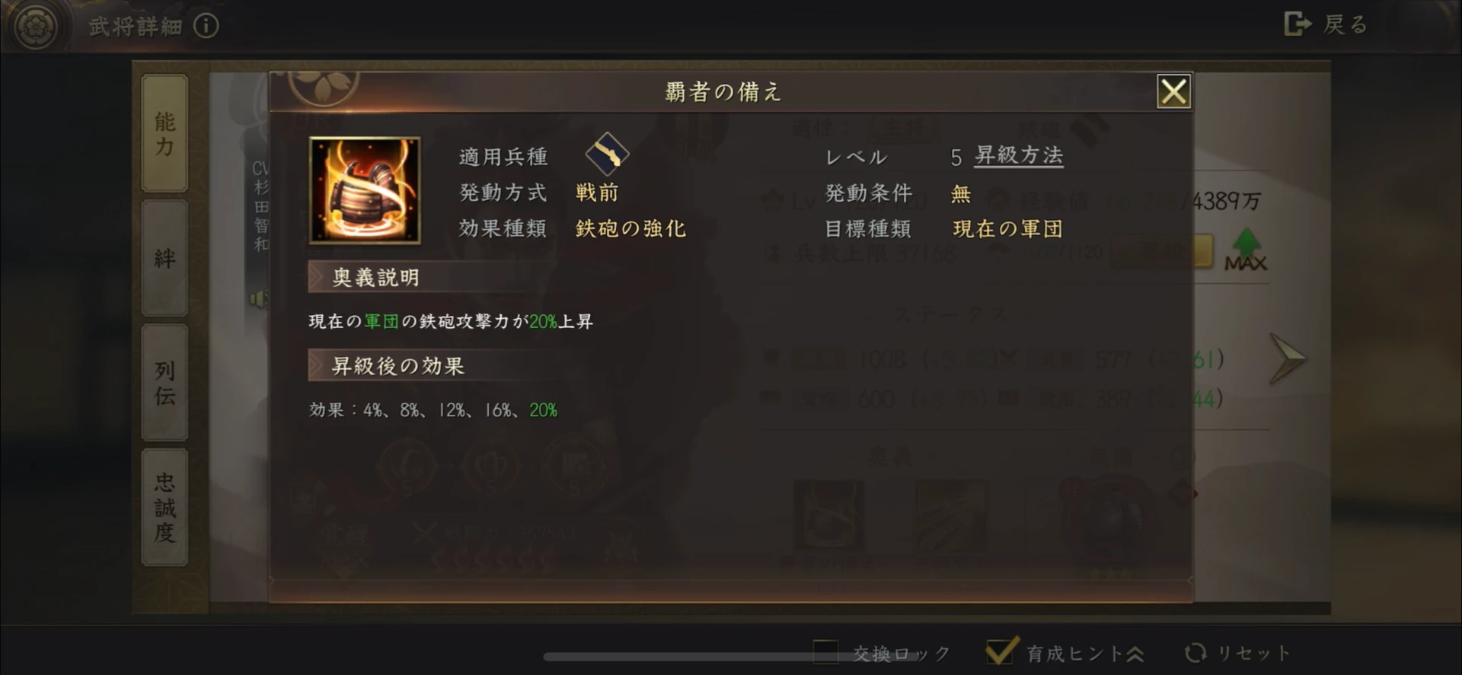Open the 忠誠度 loyalty tab
Screen dimensions: 1462x675
point(164,507)
